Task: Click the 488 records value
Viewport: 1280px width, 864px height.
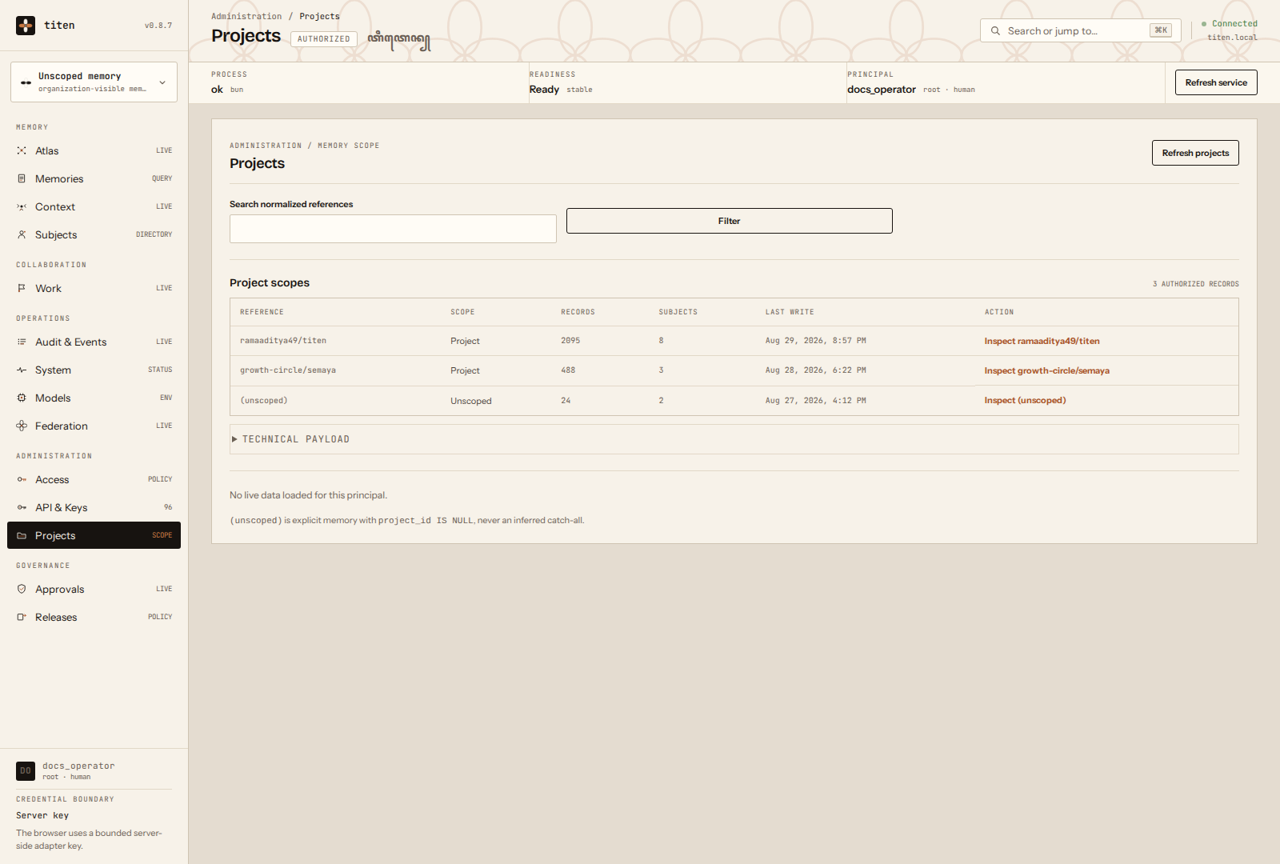Action: (568, 370)
